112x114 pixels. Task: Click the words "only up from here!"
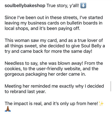[79, 104]
